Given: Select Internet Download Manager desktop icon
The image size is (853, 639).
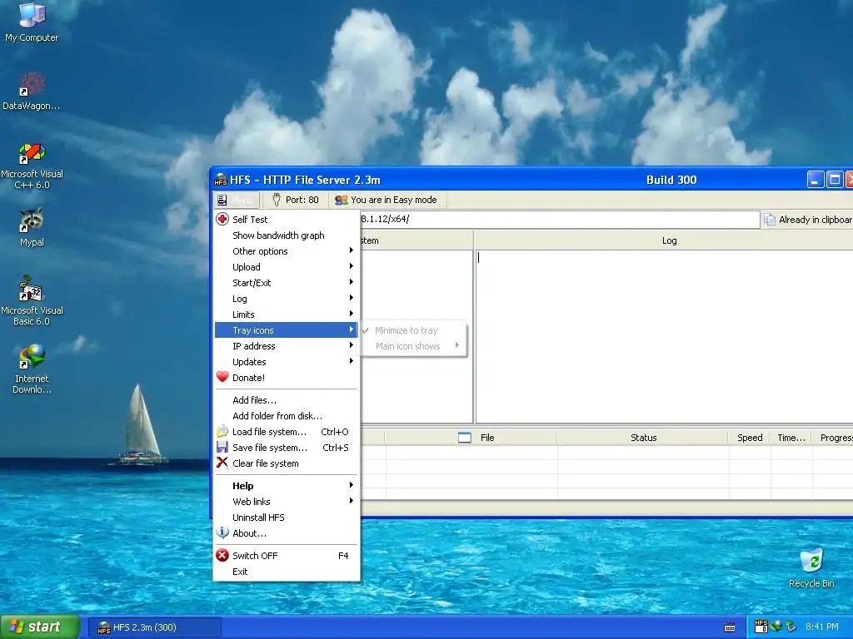Looking at the screenshot, I should click(x=32, y=369).
